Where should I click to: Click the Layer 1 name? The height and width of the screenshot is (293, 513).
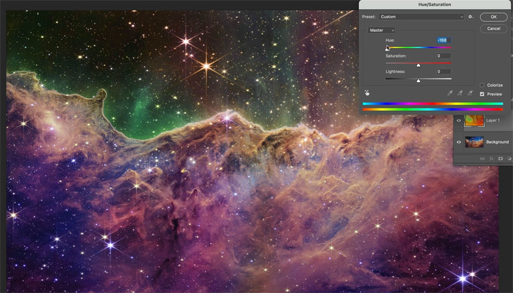coord(492,121)
